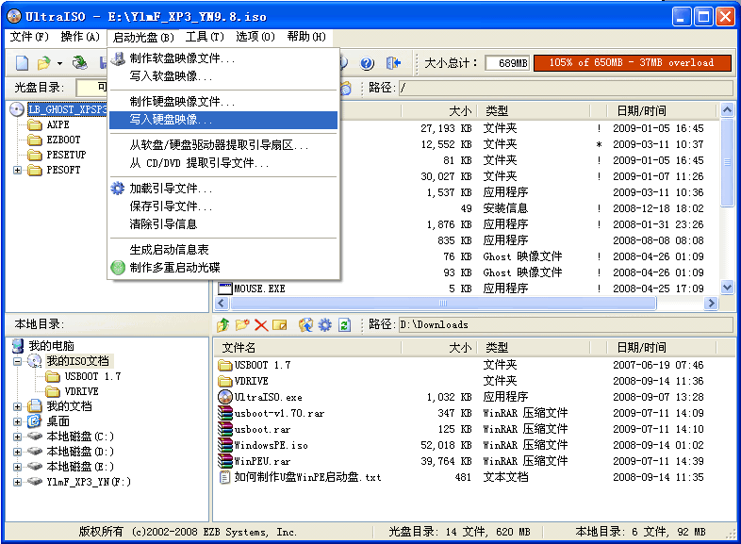Expand the YlmF_XP3_YN (F:) drive node
Image resolution: width=741 pixels, height=544 pixels.
[18, 482]
